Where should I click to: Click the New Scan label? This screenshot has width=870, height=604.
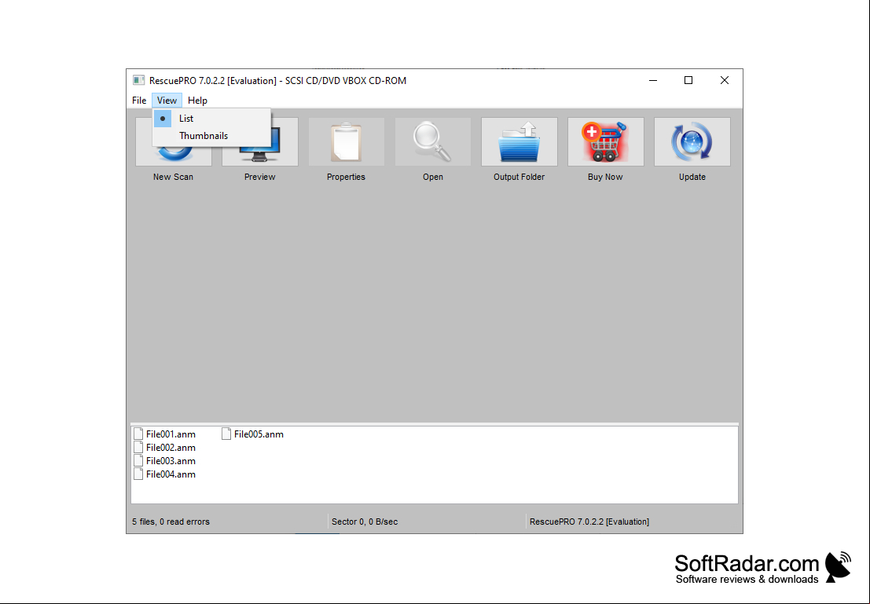pos(173,177)
